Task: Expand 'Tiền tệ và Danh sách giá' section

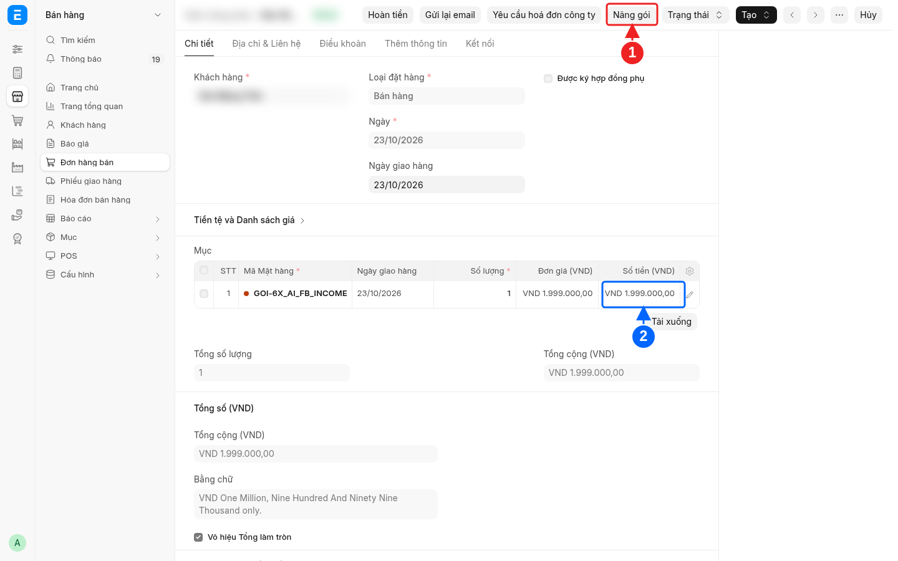Action: point(249,220)
